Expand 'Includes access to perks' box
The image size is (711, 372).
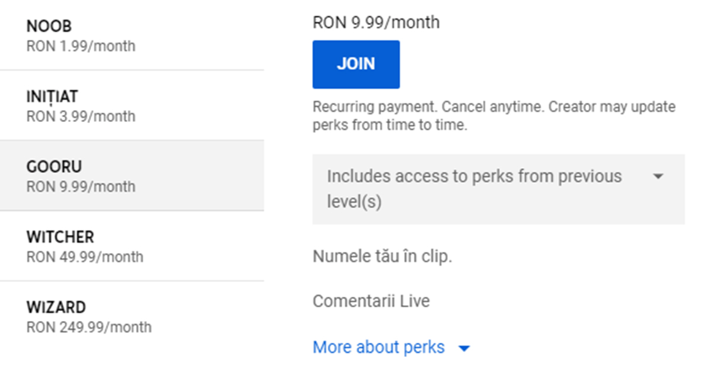pos(474,189)
